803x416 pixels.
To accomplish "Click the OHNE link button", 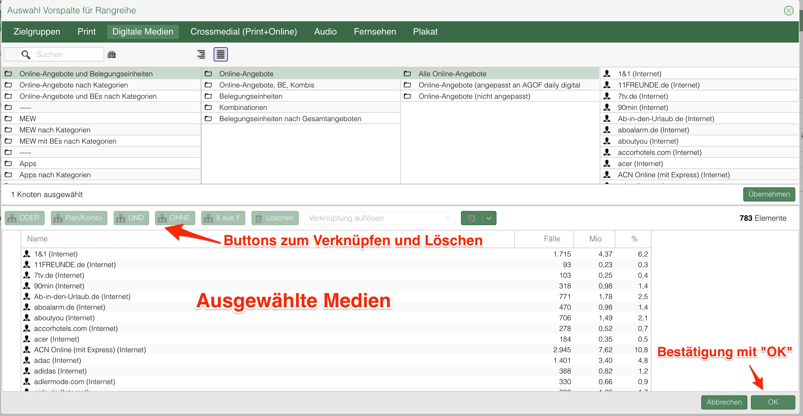I will click(175, 218).
